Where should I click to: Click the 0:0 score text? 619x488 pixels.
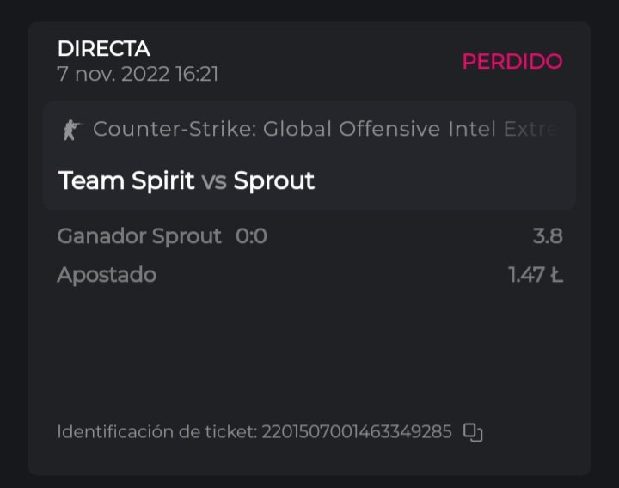251,236
